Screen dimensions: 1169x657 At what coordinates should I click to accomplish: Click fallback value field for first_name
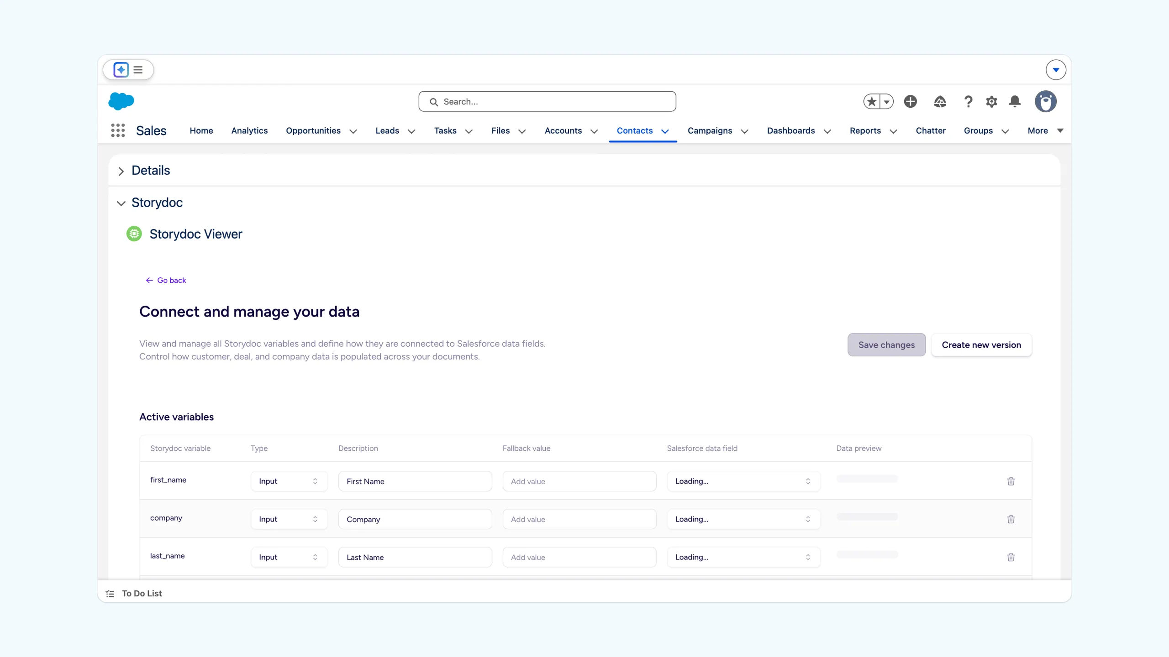click(579, 481)
